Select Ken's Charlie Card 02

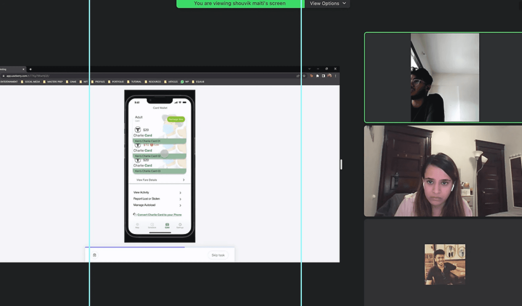point(159,156)
